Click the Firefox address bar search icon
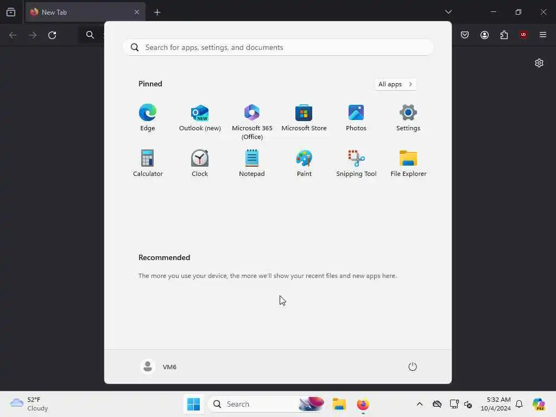The image size is (556, 417). click(x=90, y=35)
